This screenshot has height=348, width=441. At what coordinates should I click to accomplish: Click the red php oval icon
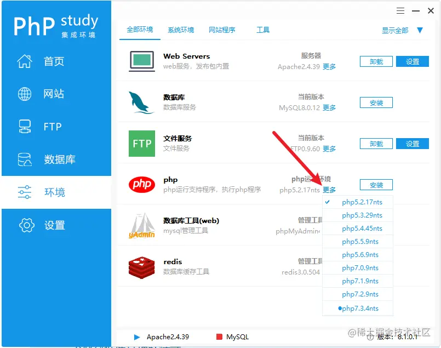pos(142,185)
